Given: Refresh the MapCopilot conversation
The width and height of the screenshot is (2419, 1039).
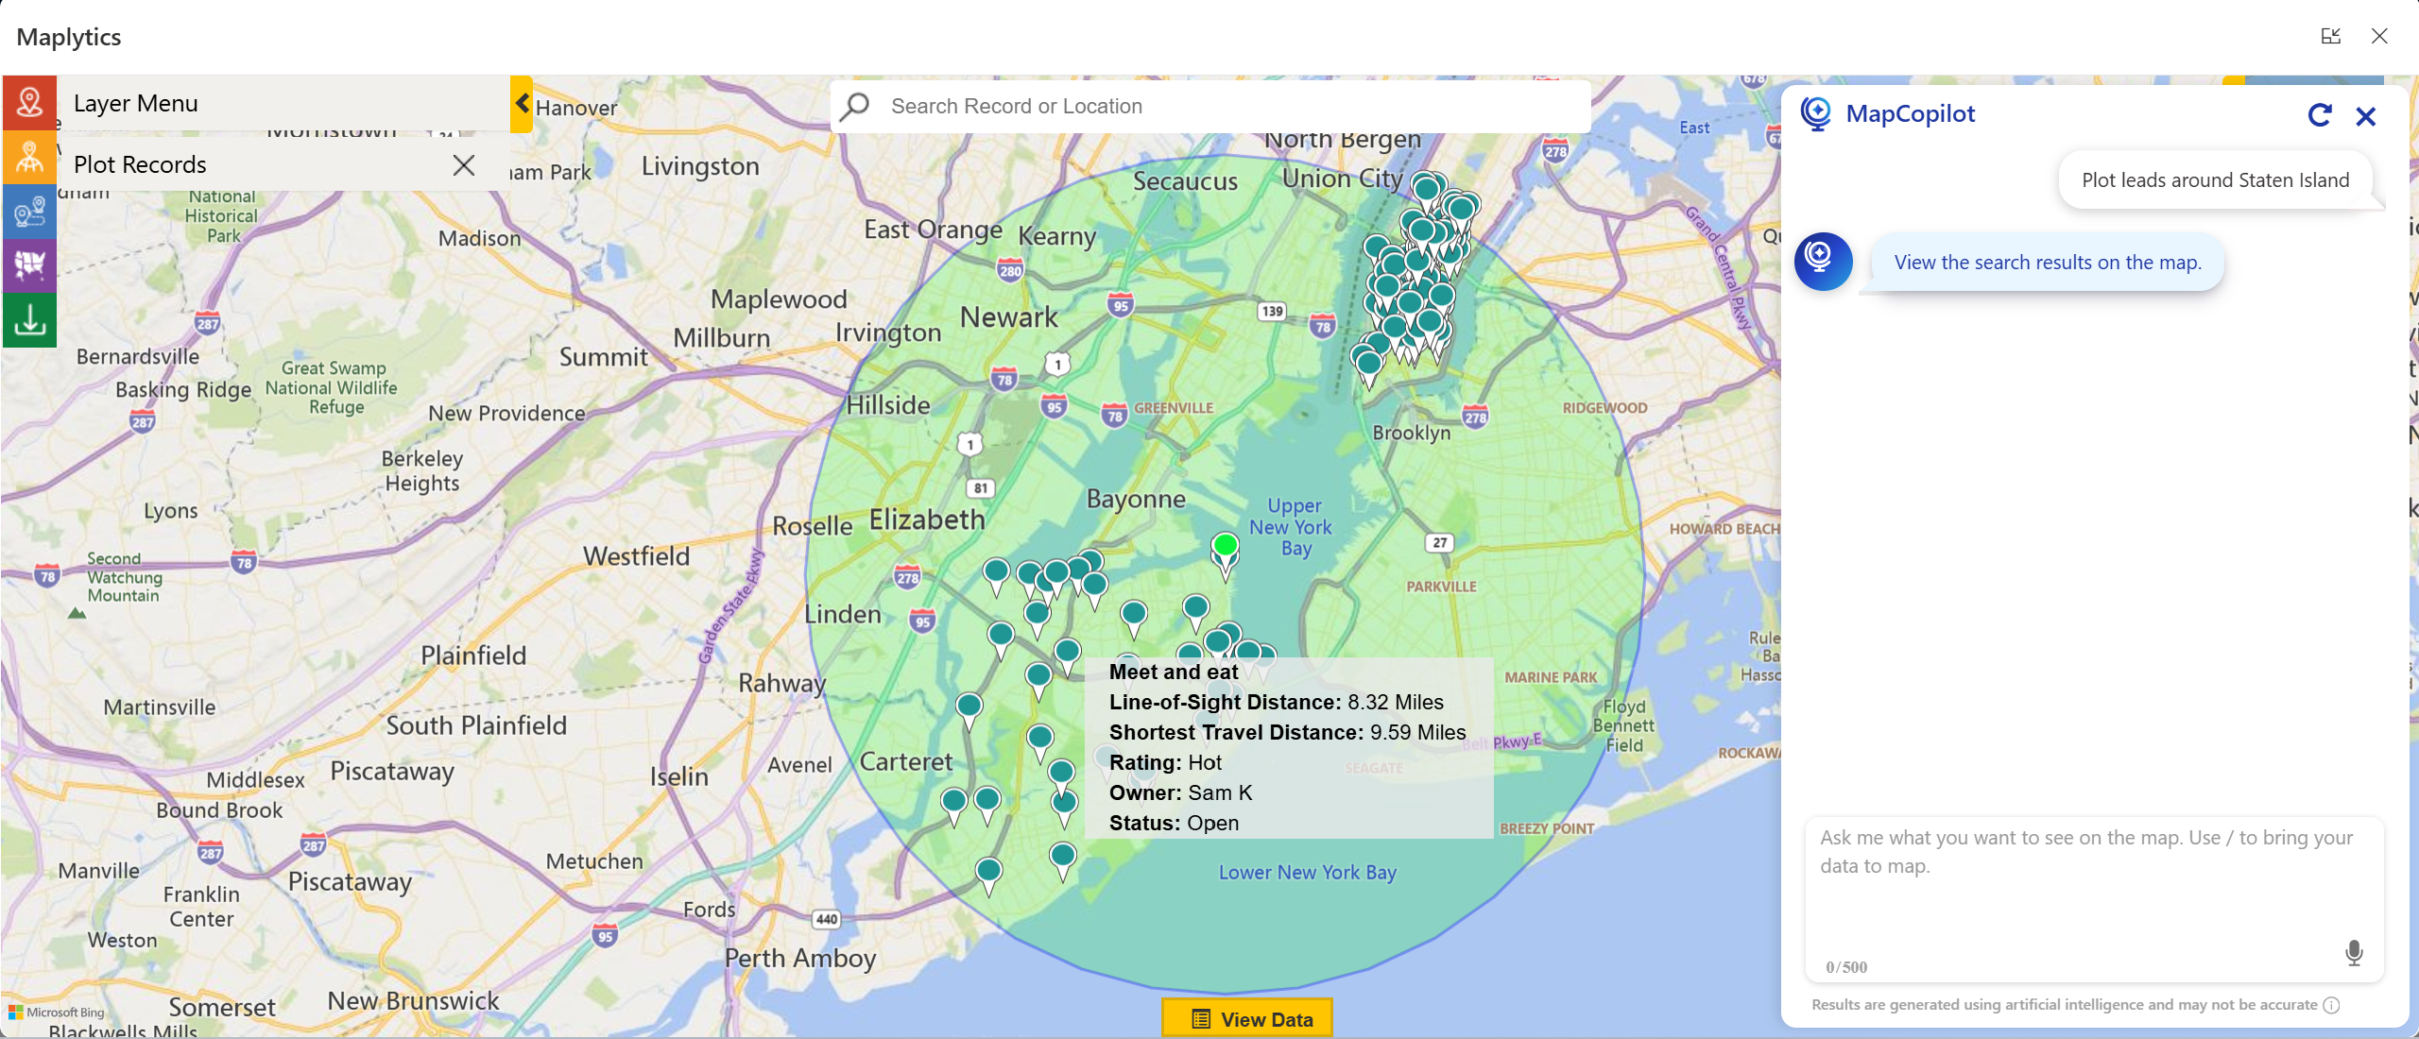Looking at the screenshot, I should (x=2321, y=115).
